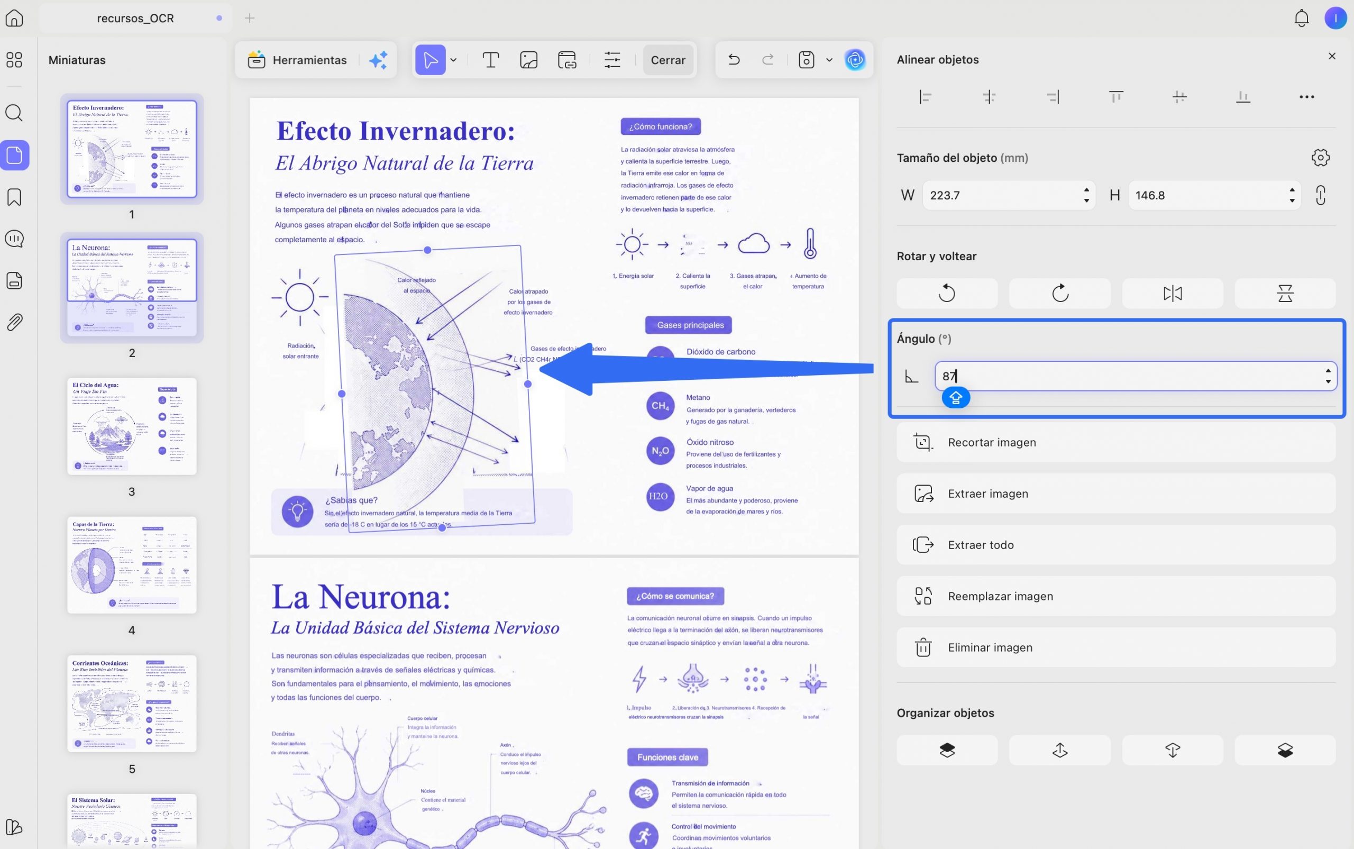This screenshot has height=849, width=1354.
Task: Send the object backward one layer
Action: click(1172, 750)
